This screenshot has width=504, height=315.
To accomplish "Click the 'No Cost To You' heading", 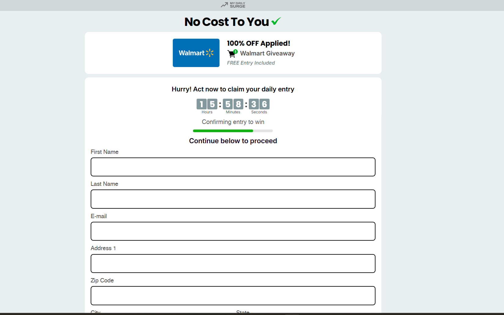I will click(227, 22).
